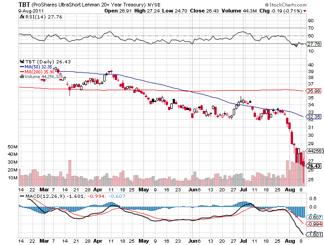324x245 pixels.
Task: Click the red down arrow after Chg value
Action: pos(305,11)
